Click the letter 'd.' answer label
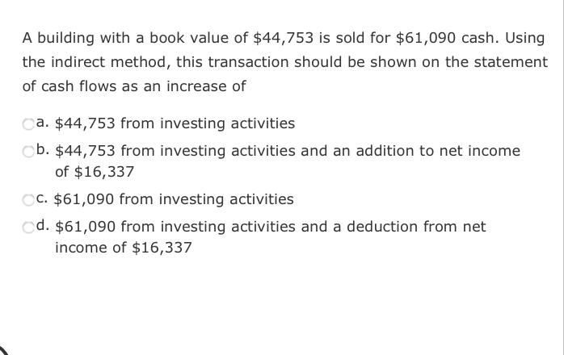Viewport: 564px width, 355px height. coord(42,227)
